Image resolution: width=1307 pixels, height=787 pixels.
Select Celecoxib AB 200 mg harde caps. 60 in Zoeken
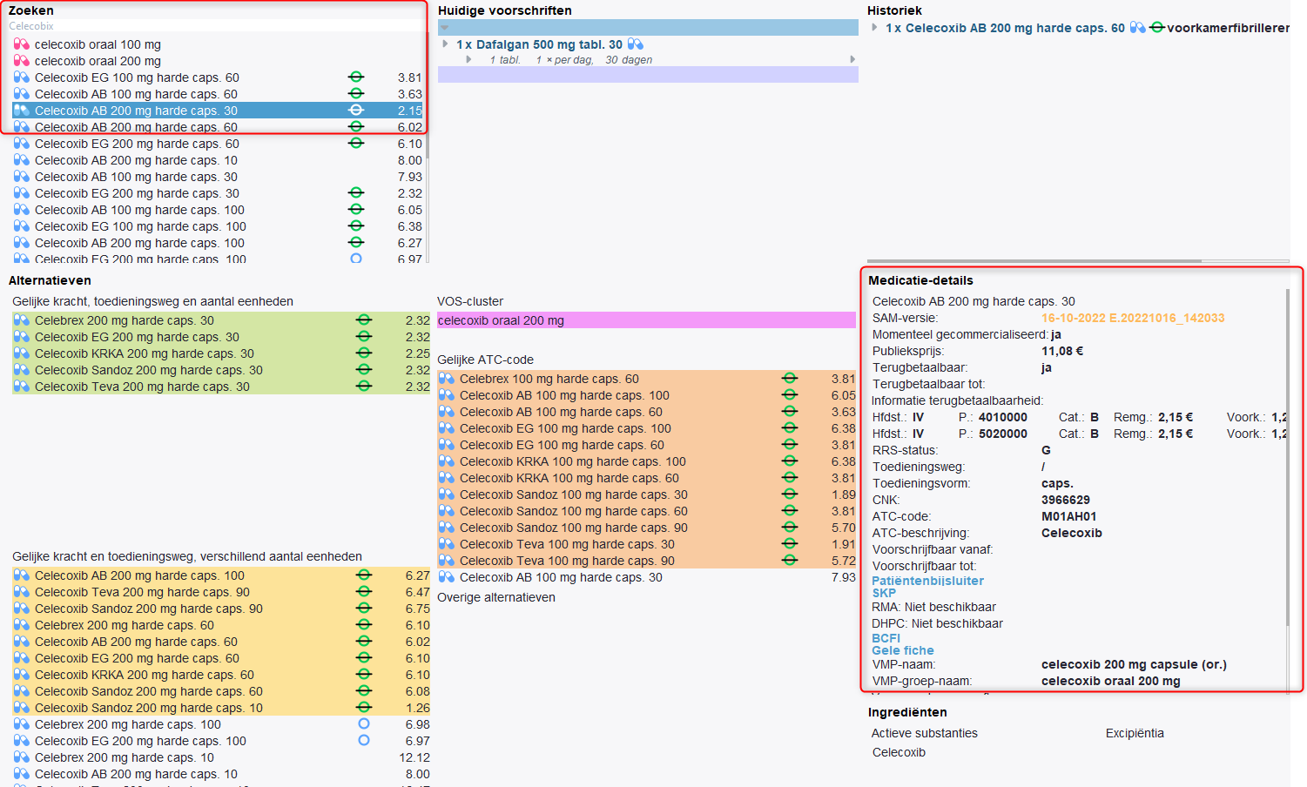pyautogui.click(x=218, y=127)
